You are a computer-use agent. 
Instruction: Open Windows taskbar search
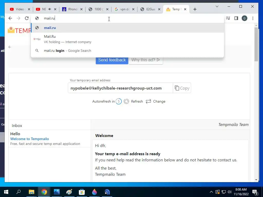18,192
